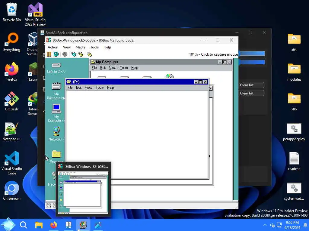Select My Computer icon in guest desktop
The image size is (309, 231).
[56, 113]
